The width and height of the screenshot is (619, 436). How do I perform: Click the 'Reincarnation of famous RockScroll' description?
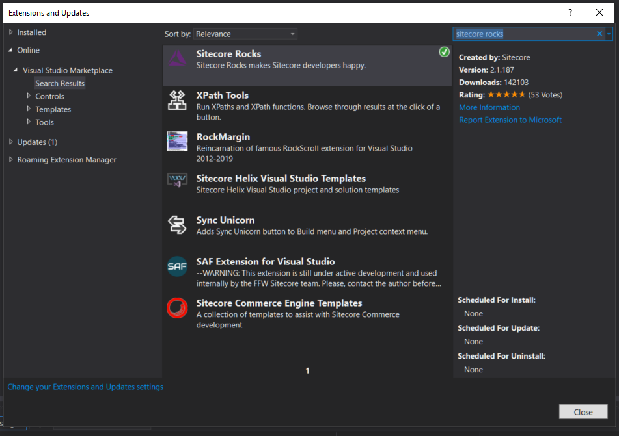(305, 153)
